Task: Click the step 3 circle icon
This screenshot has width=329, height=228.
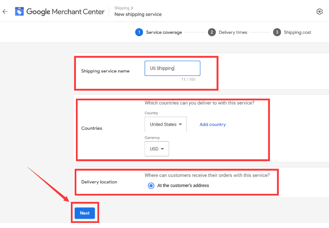Action: pyautogui.click(x=277, y=32)
